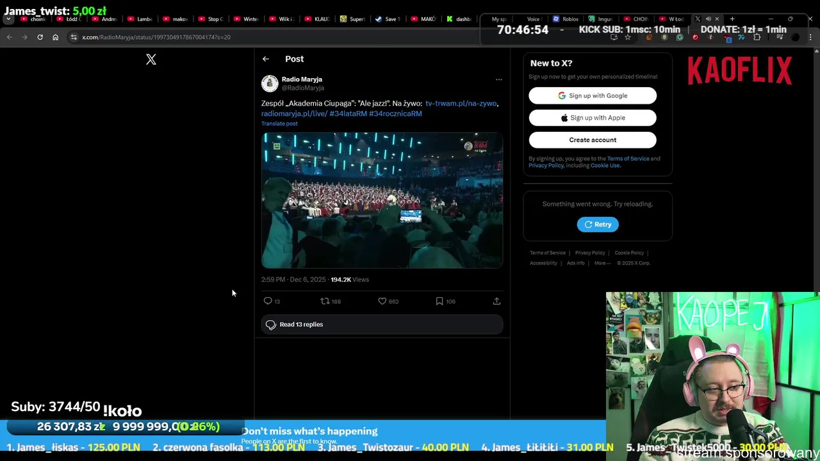Viewport: 820px width, 461px height.
Task: Click the site info icon in address bar
Action: (74, 37)
